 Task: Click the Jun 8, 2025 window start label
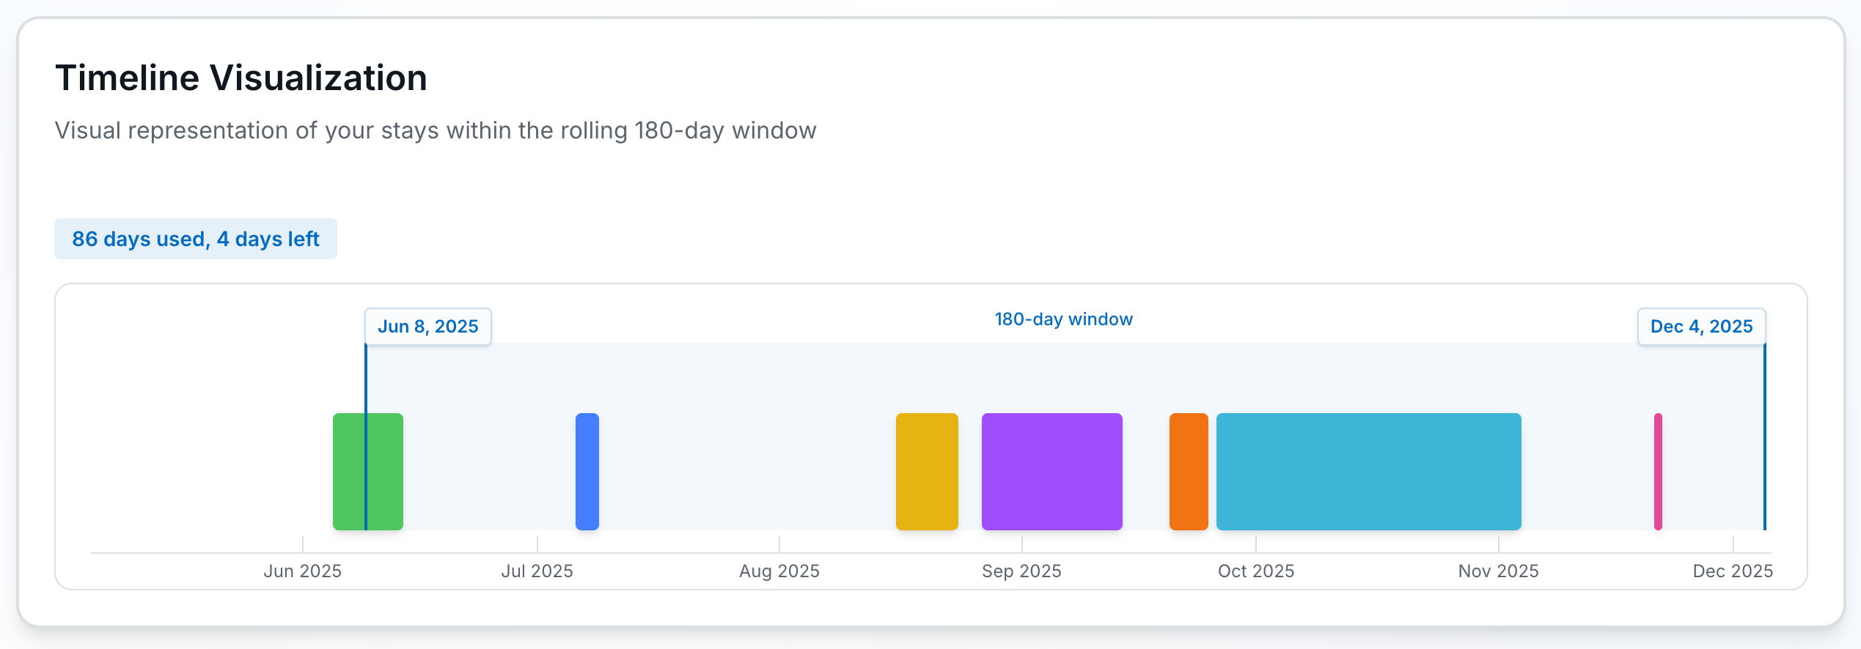click(x=428, y=327)
